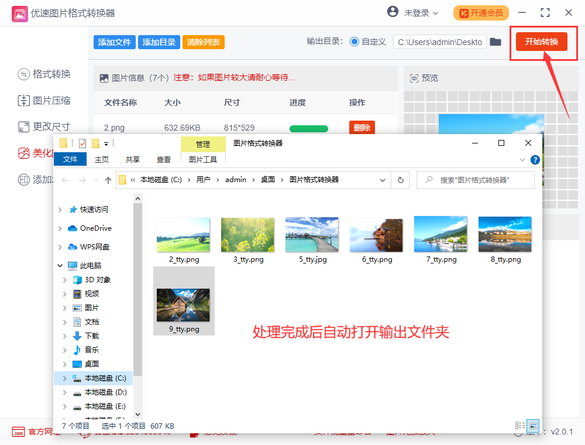Click 添加文件 to add files

(x=114, y=42)
